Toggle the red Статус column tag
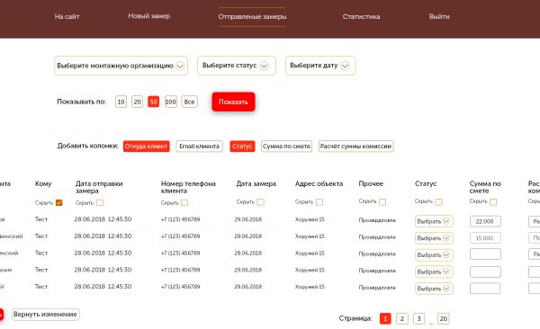This screenshot has height=329, width=540. point(242,147)
